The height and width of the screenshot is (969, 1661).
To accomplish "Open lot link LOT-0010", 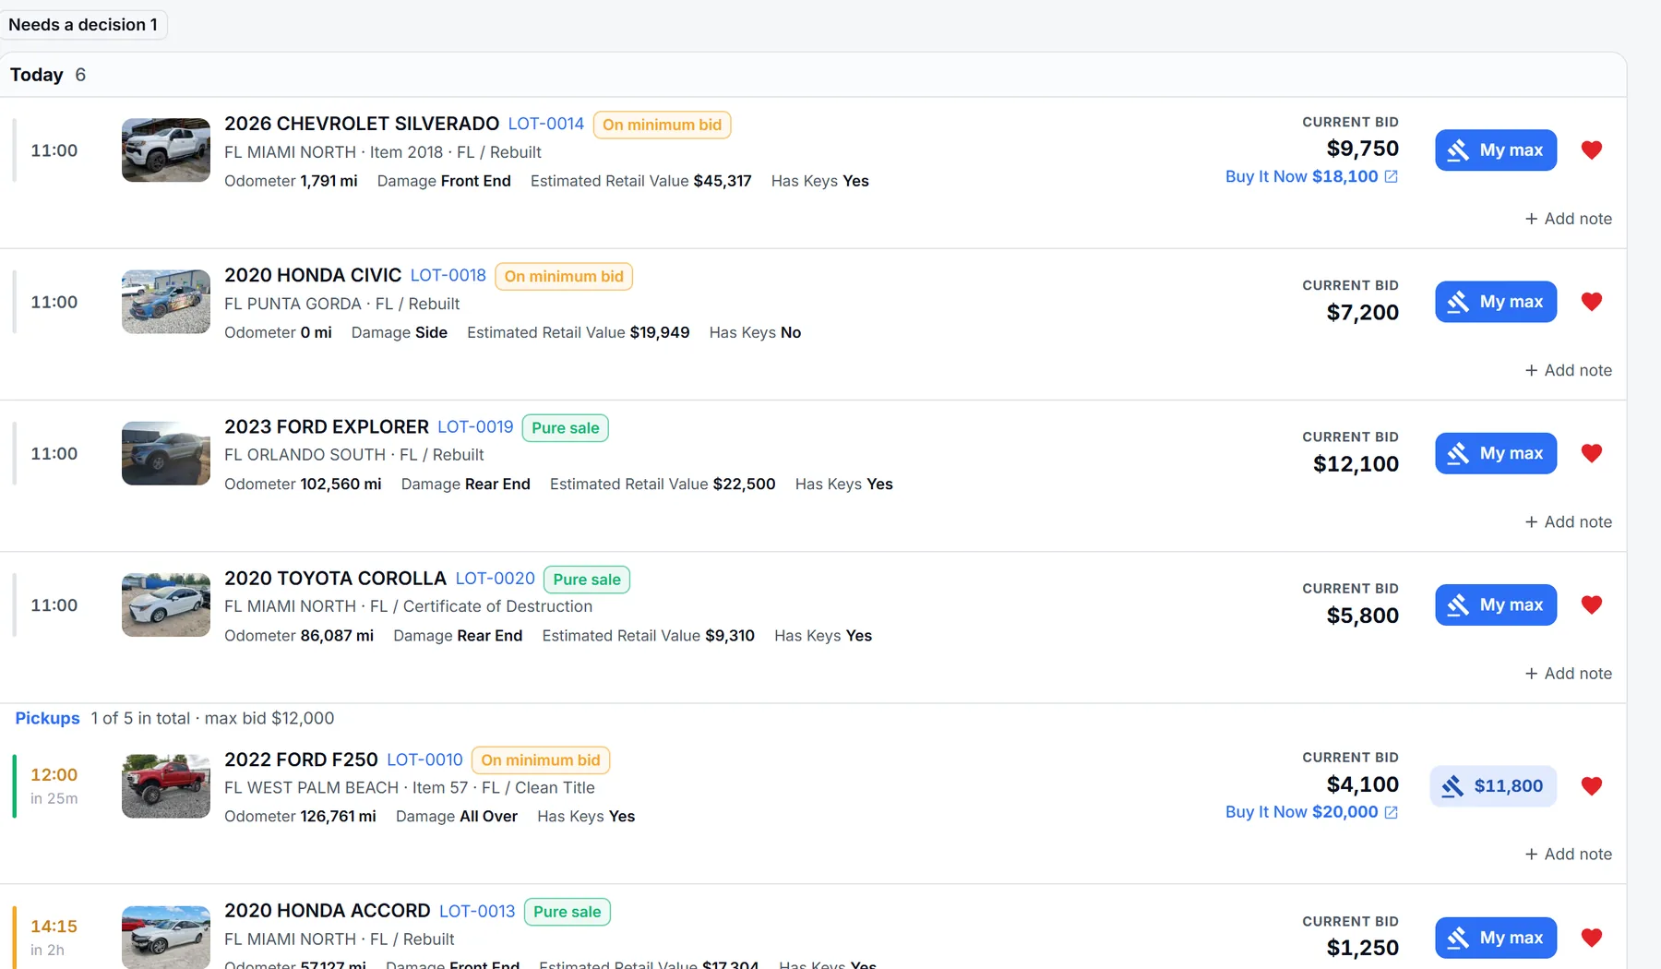I will [x=424, y=760].
